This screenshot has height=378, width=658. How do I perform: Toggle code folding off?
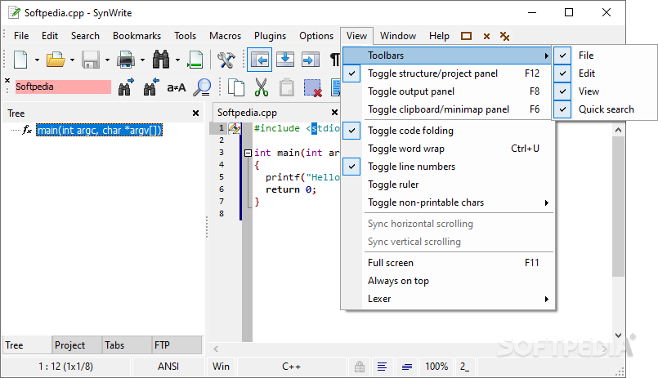(x=447, y=131)
